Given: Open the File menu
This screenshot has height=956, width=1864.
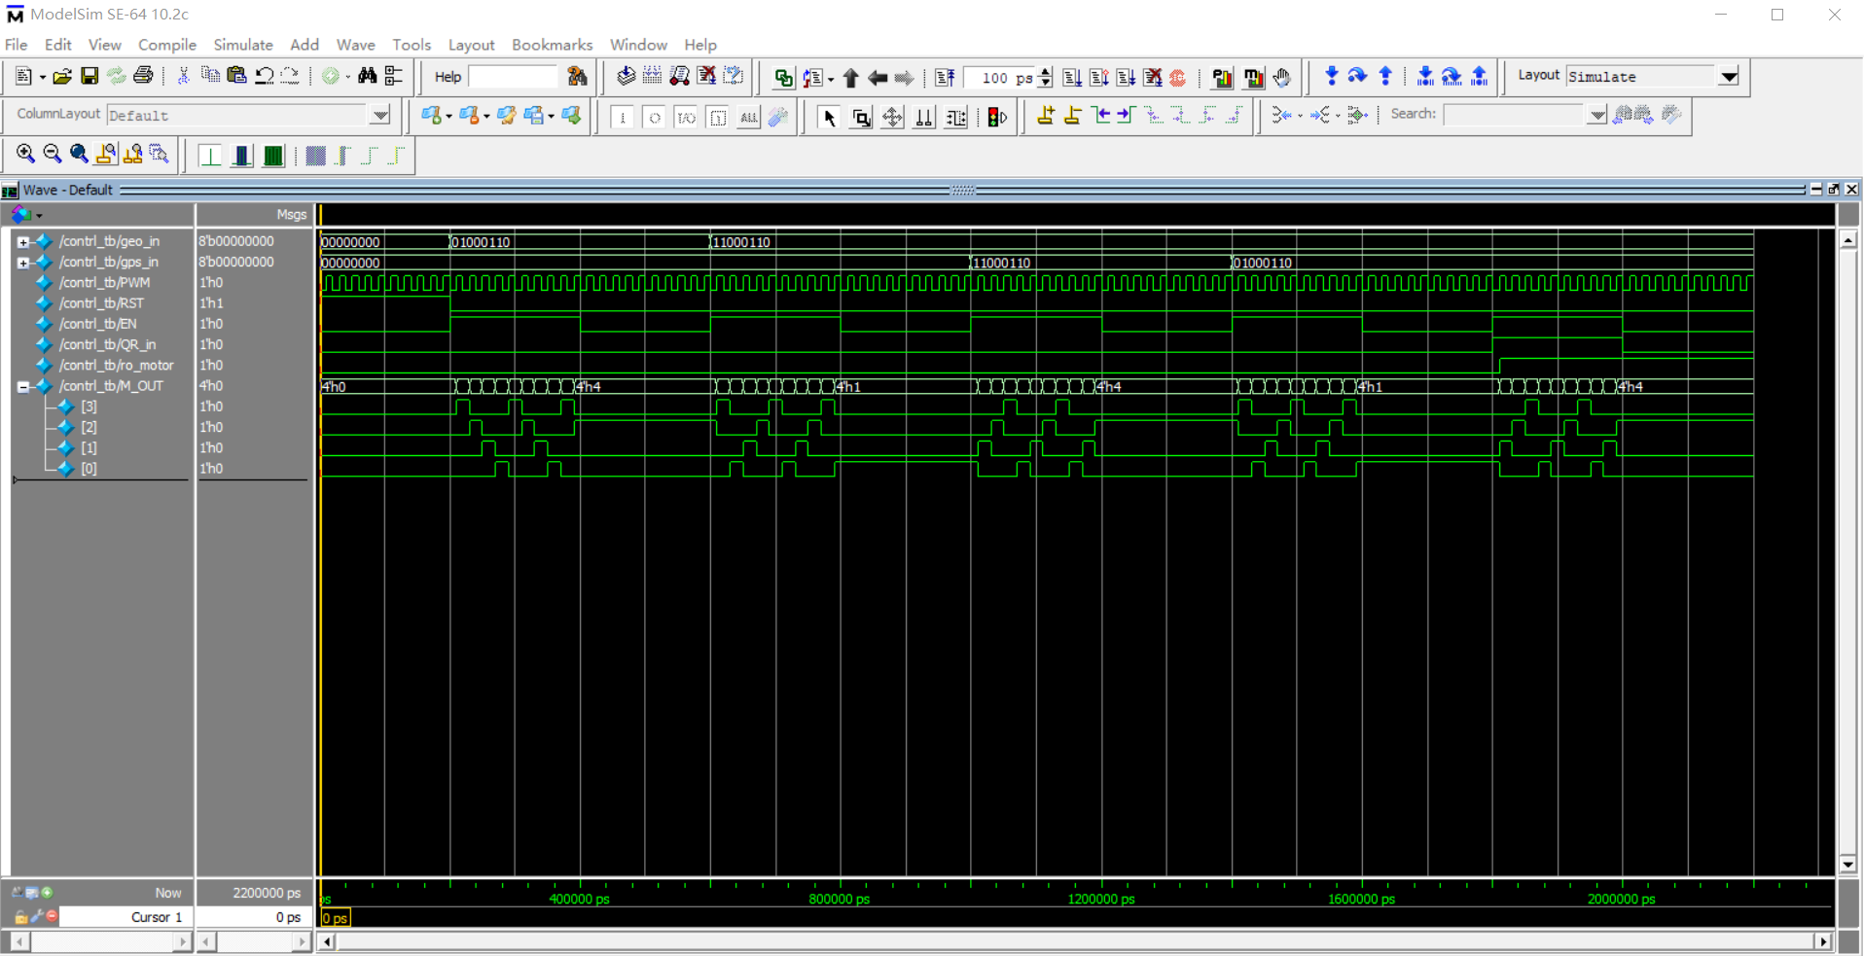Looking at the screenshot, I should click(x=17, y=45).
